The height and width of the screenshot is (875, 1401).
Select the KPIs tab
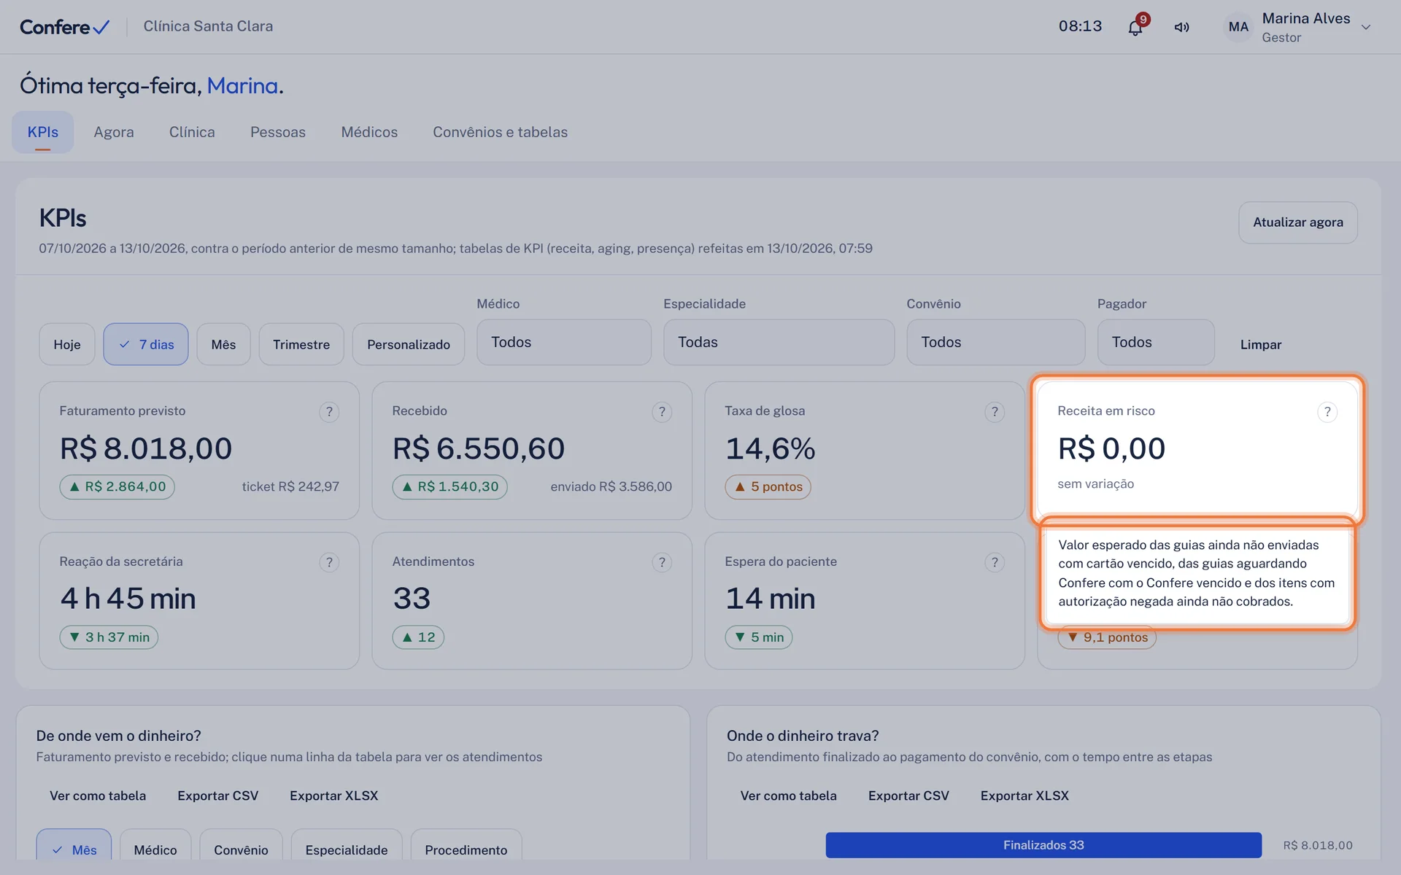(x=43, y=132)
